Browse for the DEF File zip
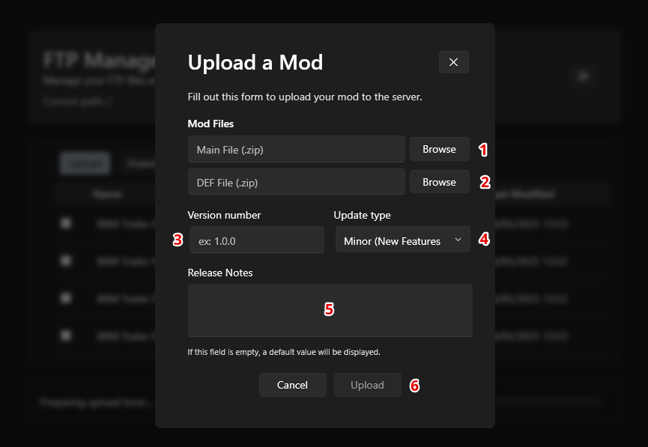The image size is (648, 447). [x=439, y=182]
